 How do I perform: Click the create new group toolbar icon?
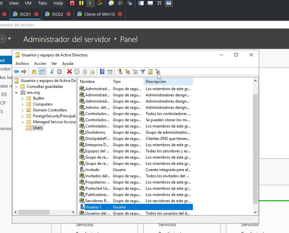click(127, 72)
